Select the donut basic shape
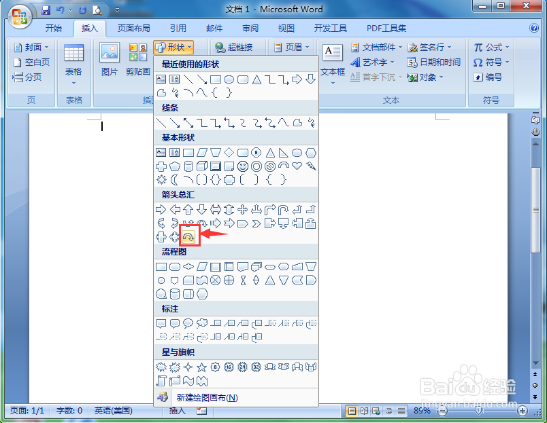 (x=256, y=166)
